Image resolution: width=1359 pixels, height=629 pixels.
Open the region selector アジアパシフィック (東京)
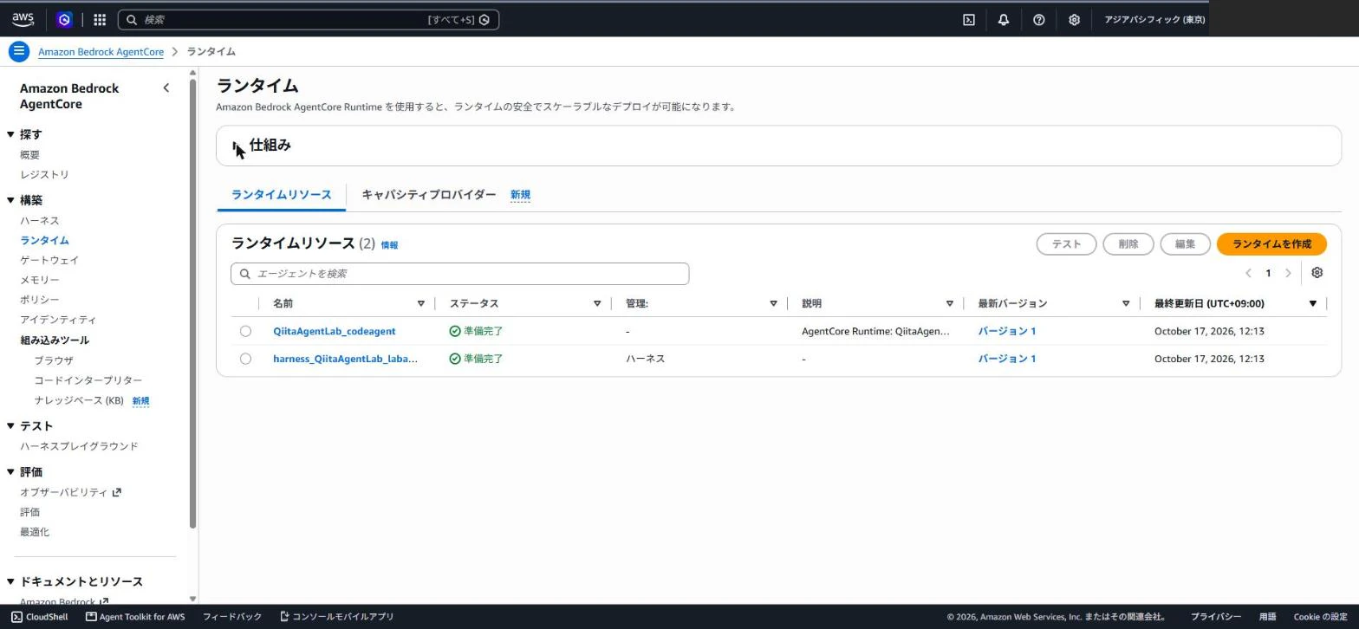(x=1154, y=19)
